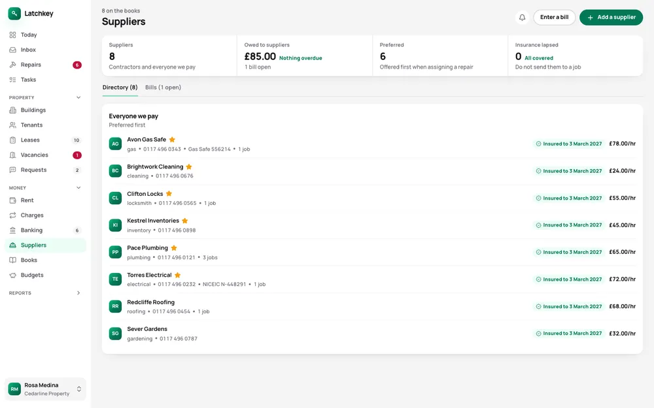
Task: Open the notifications bell
Action: [x=522, y=18]
